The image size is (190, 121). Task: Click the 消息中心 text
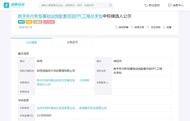click(178, 5)
